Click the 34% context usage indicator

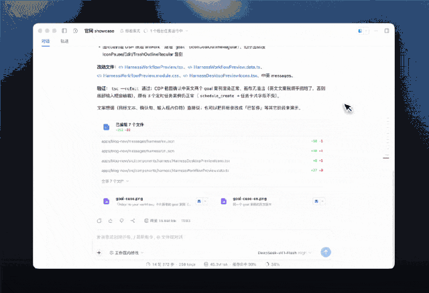click(x=273, y=264)
